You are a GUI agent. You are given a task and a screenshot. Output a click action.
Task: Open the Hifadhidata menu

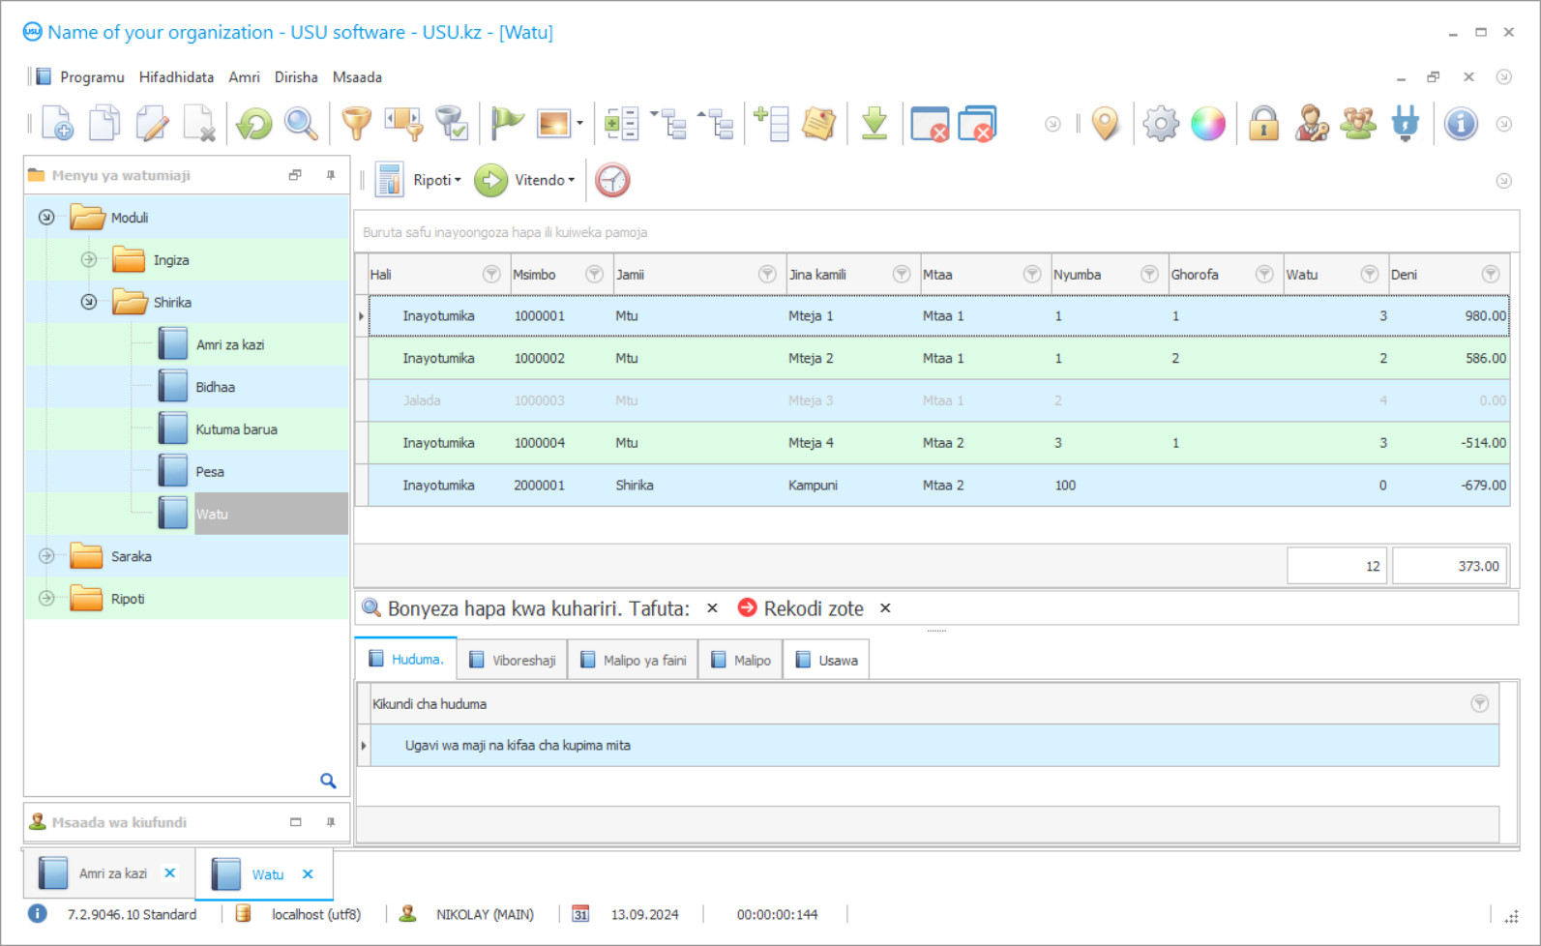click(x=176, y=77)
